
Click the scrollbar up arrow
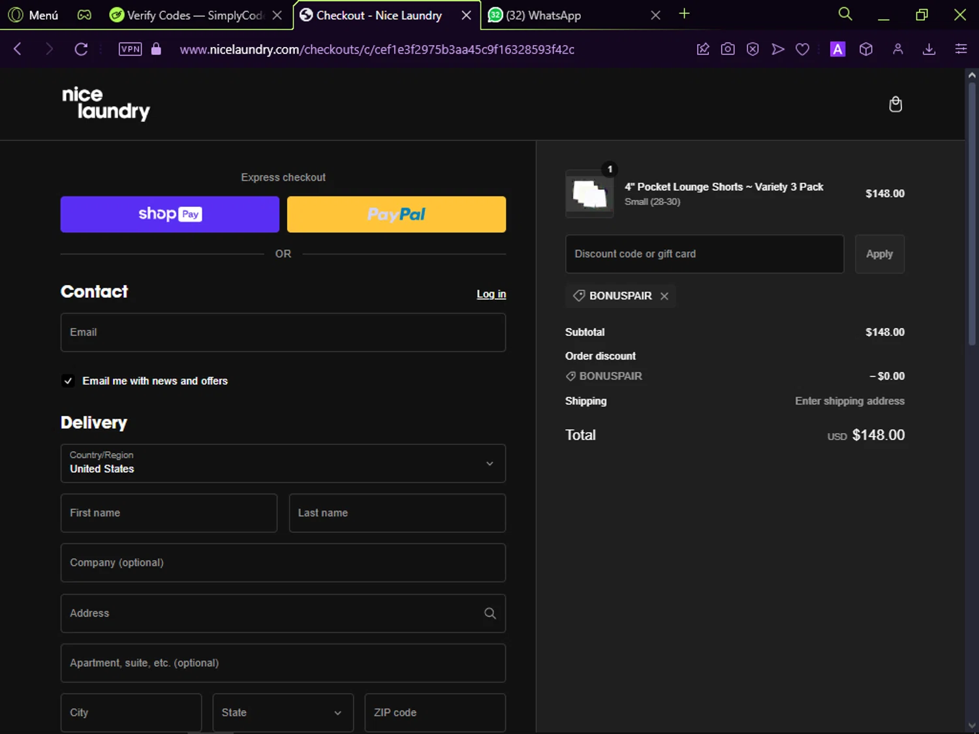point(972,75)
